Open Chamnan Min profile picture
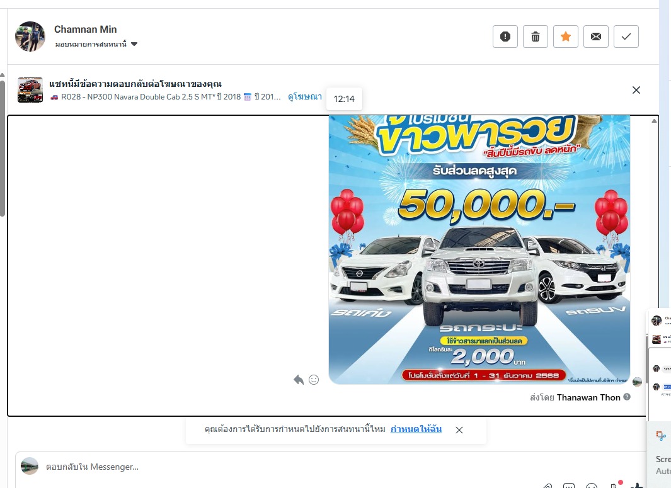 click(30, 37)
